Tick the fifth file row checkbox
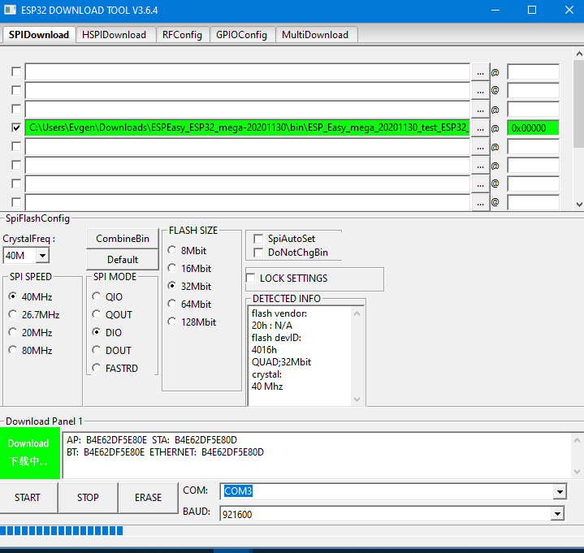This screenshot has height=553, width=584. tap(16, 146)
